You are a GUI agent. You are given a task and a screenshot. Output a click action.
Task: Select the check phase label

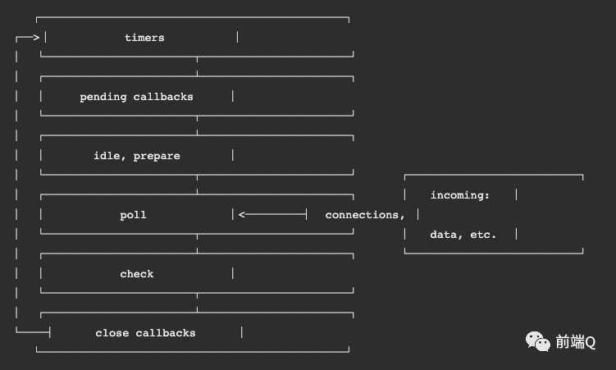(136, 274)
